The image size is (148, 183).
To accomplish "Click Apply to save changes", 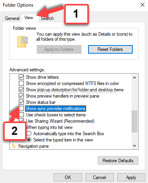I will [x=131, y=178].
